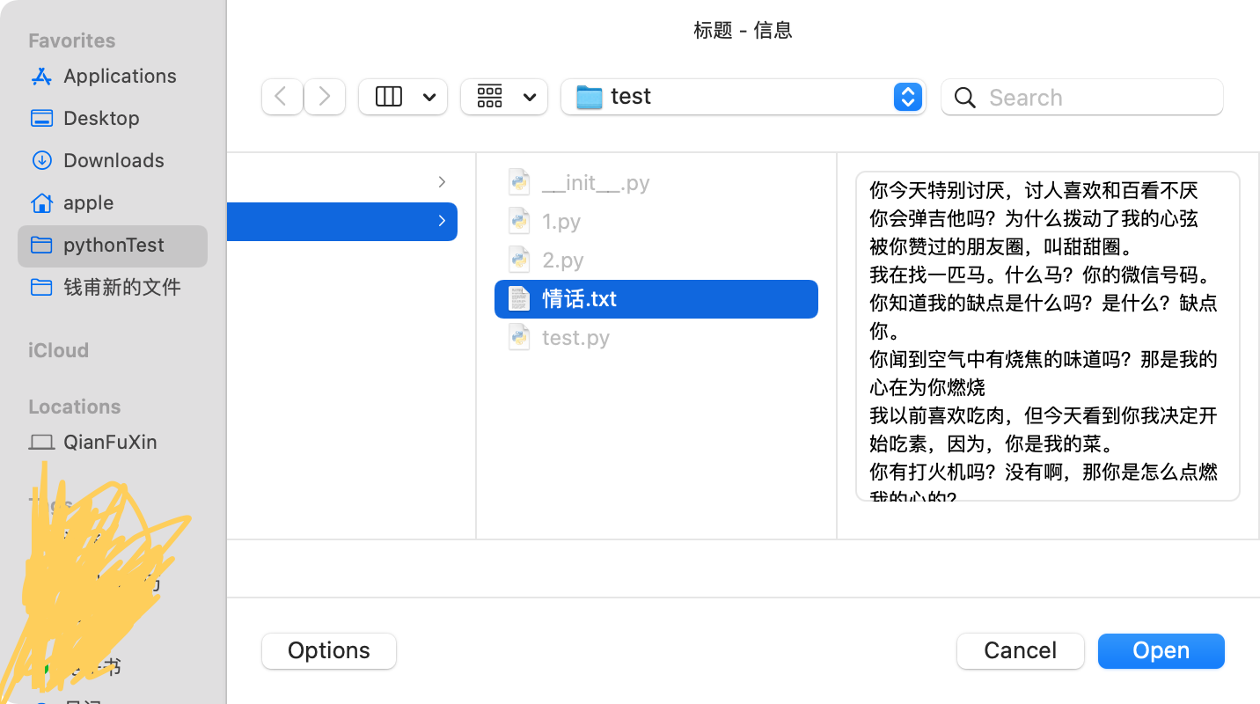Select the apple home folder in Favorites

pyautogui.click(x=88, y=202)
